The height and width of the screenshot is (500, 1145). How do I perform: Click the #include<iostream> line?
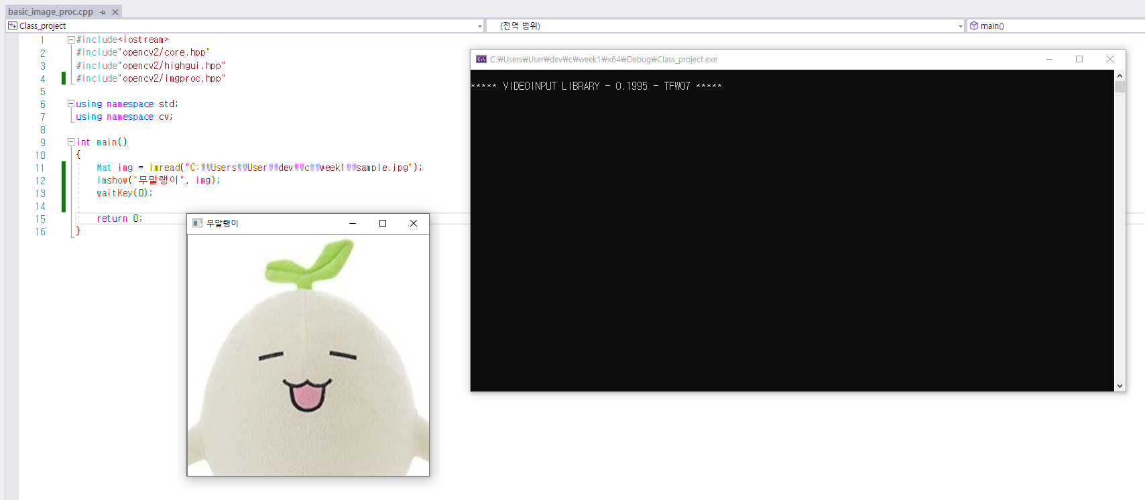tap(123, 40)
